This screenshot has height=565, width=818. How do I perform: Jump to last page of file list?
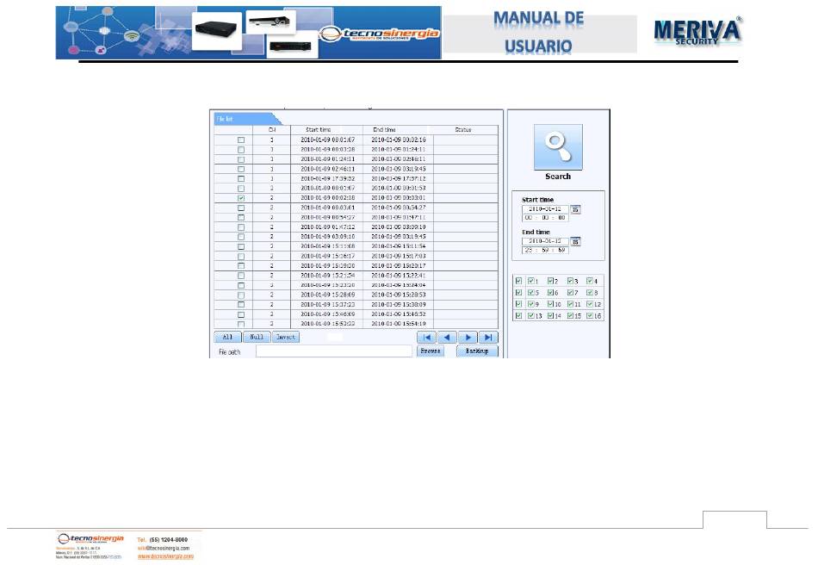[x=488, y=338]
